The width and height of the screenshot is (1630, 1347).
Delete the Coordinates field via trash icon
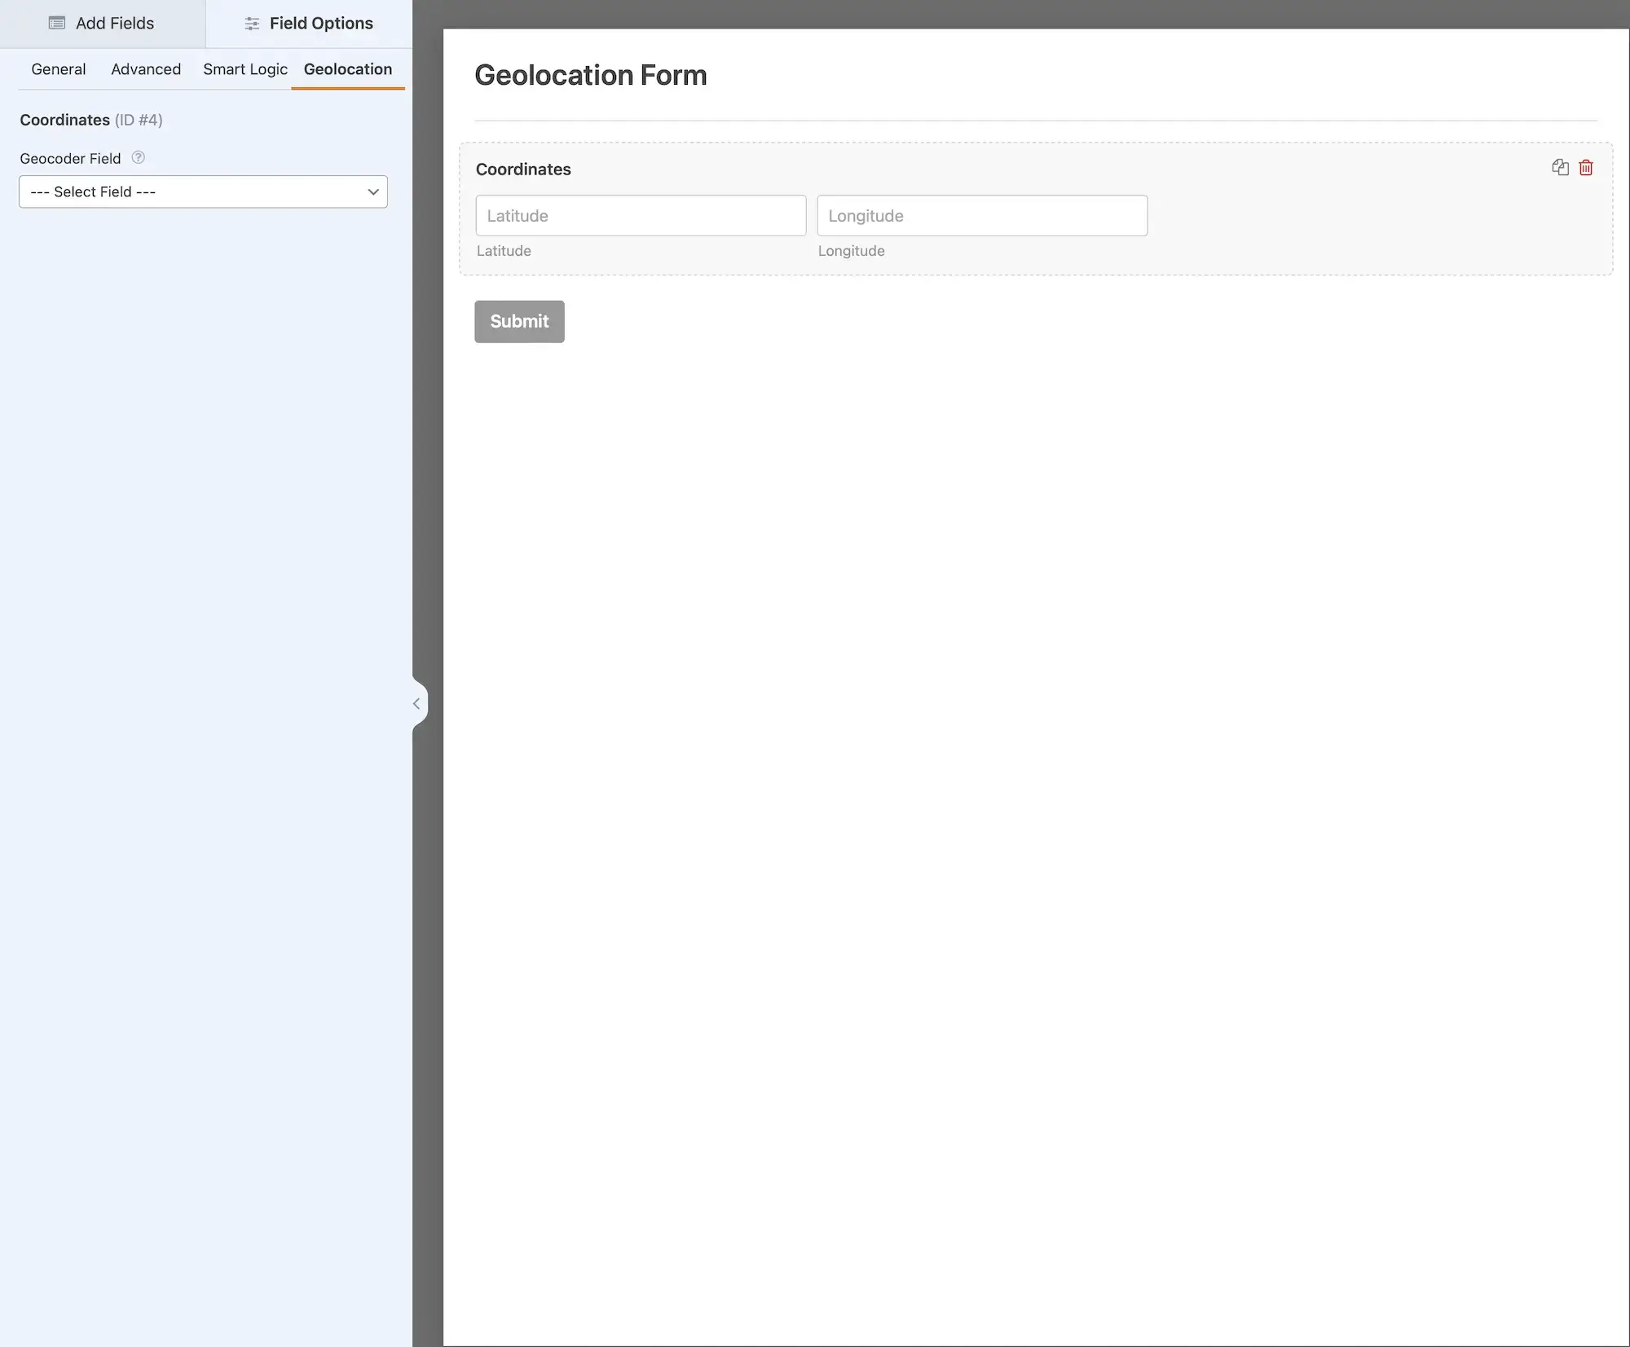pos(1586,168)
